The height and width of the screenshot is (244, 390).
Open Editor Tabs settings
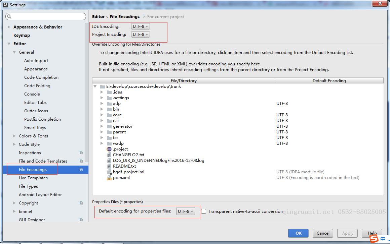(35, 103)
